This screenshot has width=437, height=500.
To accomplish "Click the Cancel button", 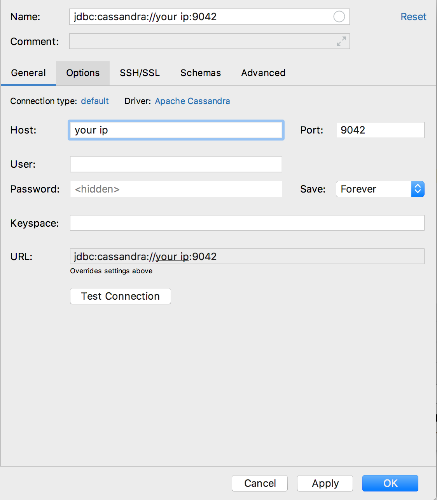I will click(x=260, y=483).
